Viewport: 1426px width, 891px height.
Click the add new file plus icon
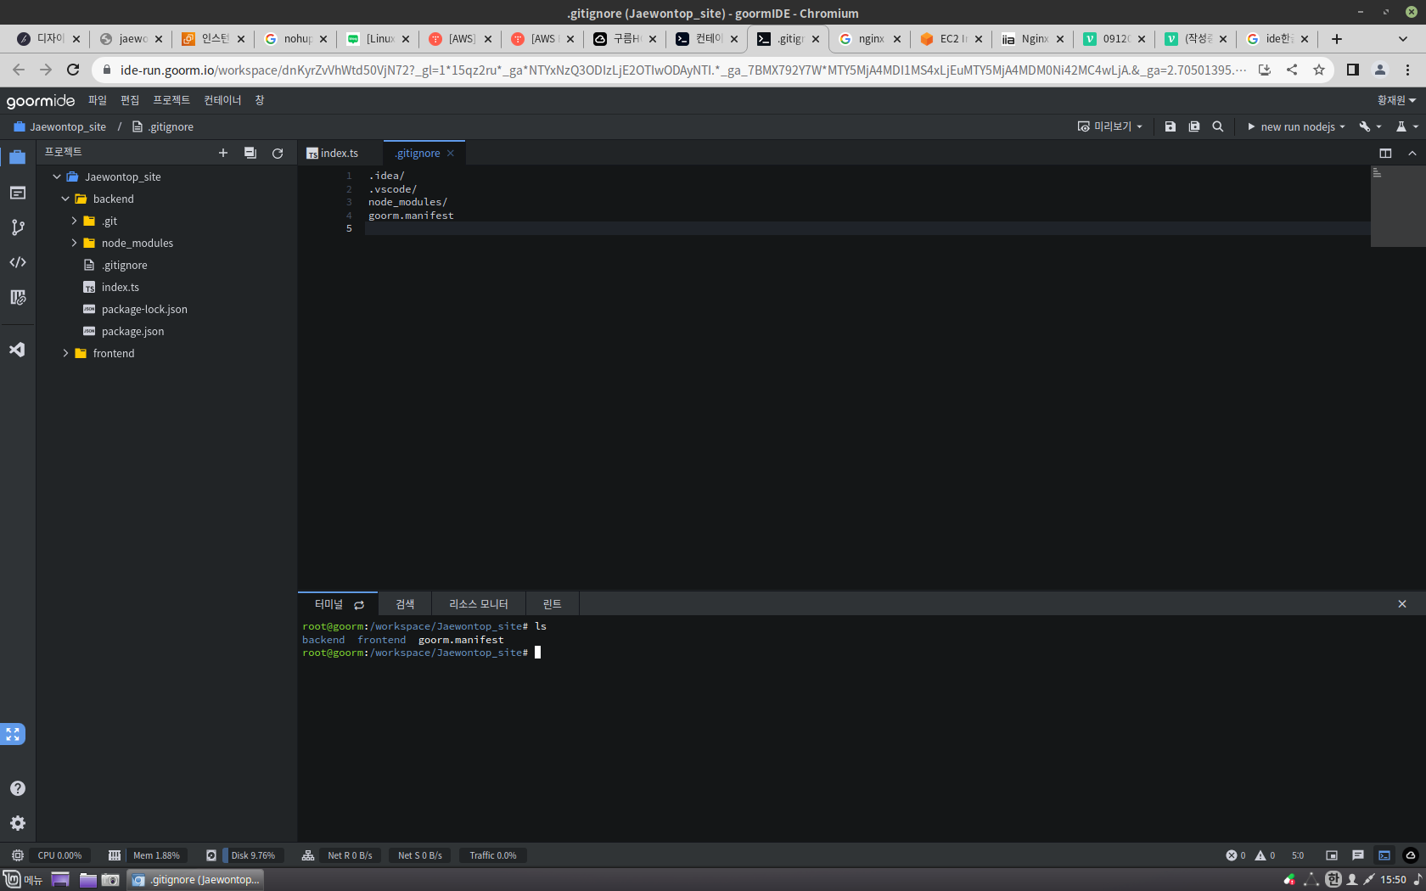[x=223, y=153]
